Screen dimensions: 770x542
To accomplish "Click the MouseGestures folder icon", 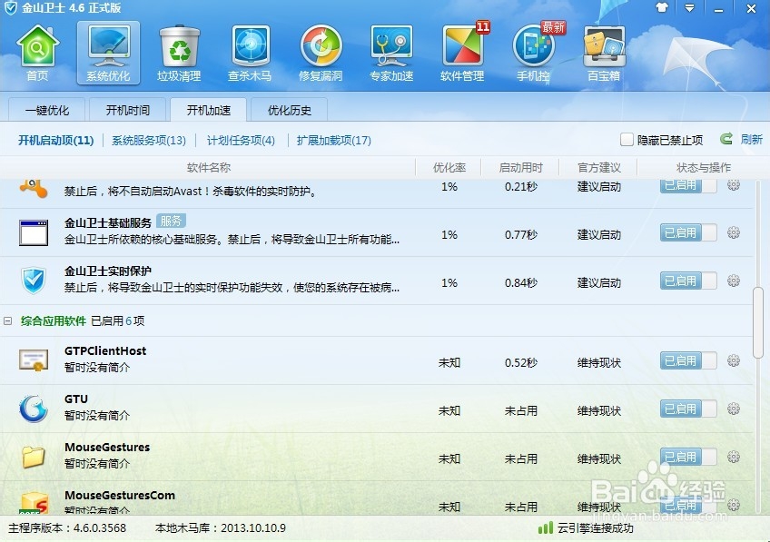I will (34, 457).
